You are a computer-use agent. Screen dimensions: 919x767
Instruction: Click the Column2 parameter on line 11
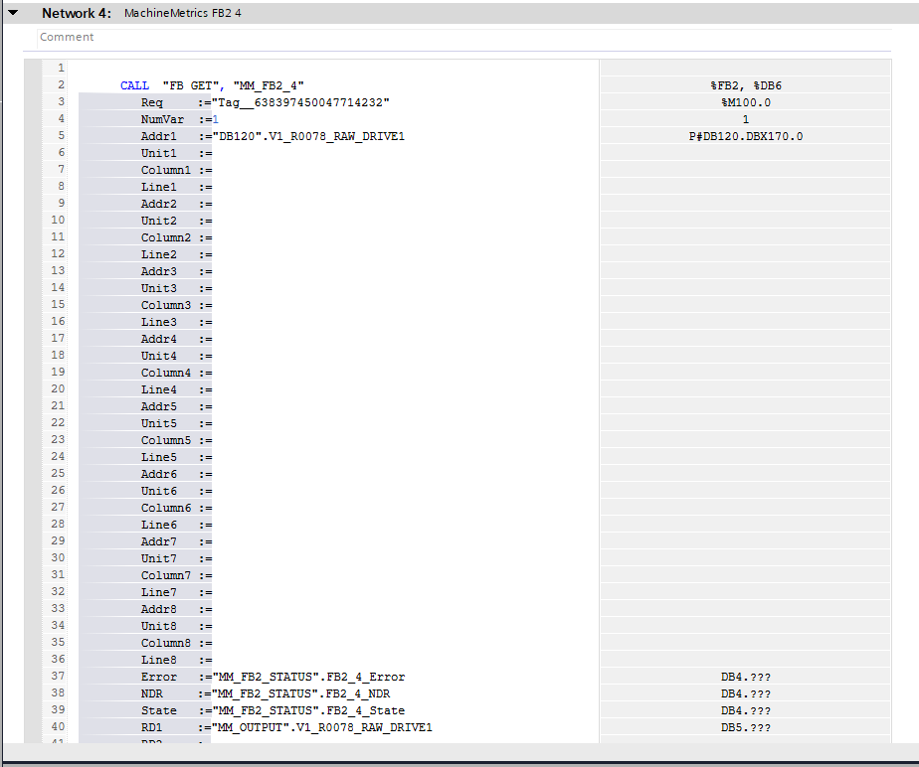(x=166, y=237)
